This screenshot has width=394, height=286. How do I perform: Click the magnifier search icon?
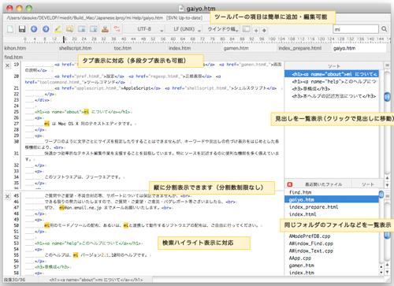click(x=385, y=29)
